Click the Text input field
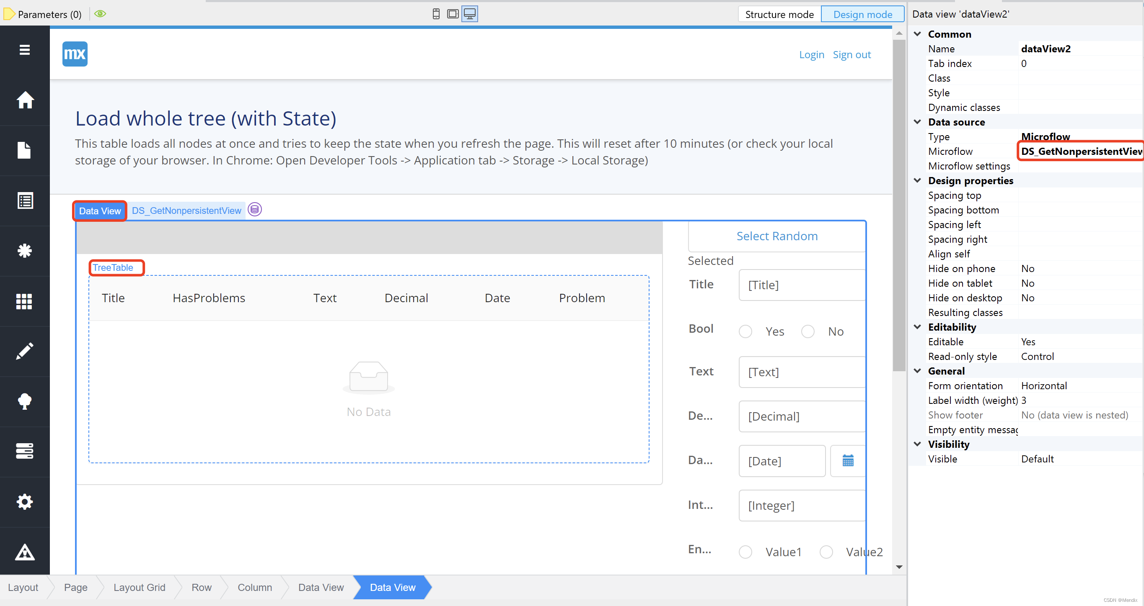Screen dimensions: 1144x606 pyautogui.click(x=802, y=372)
